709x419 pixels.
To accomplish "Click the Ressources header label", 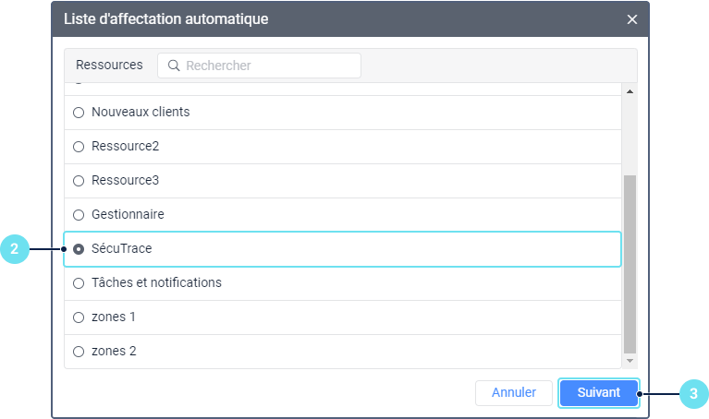I will (x=109, y=66).
